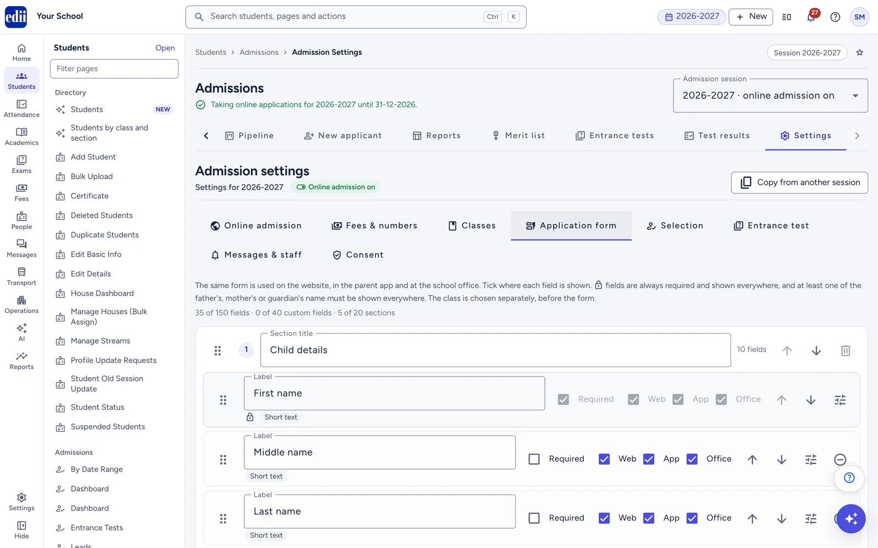The image size is (878, 548).
Task: Move Last name field up arrow
Action: (x=752, y=518)
